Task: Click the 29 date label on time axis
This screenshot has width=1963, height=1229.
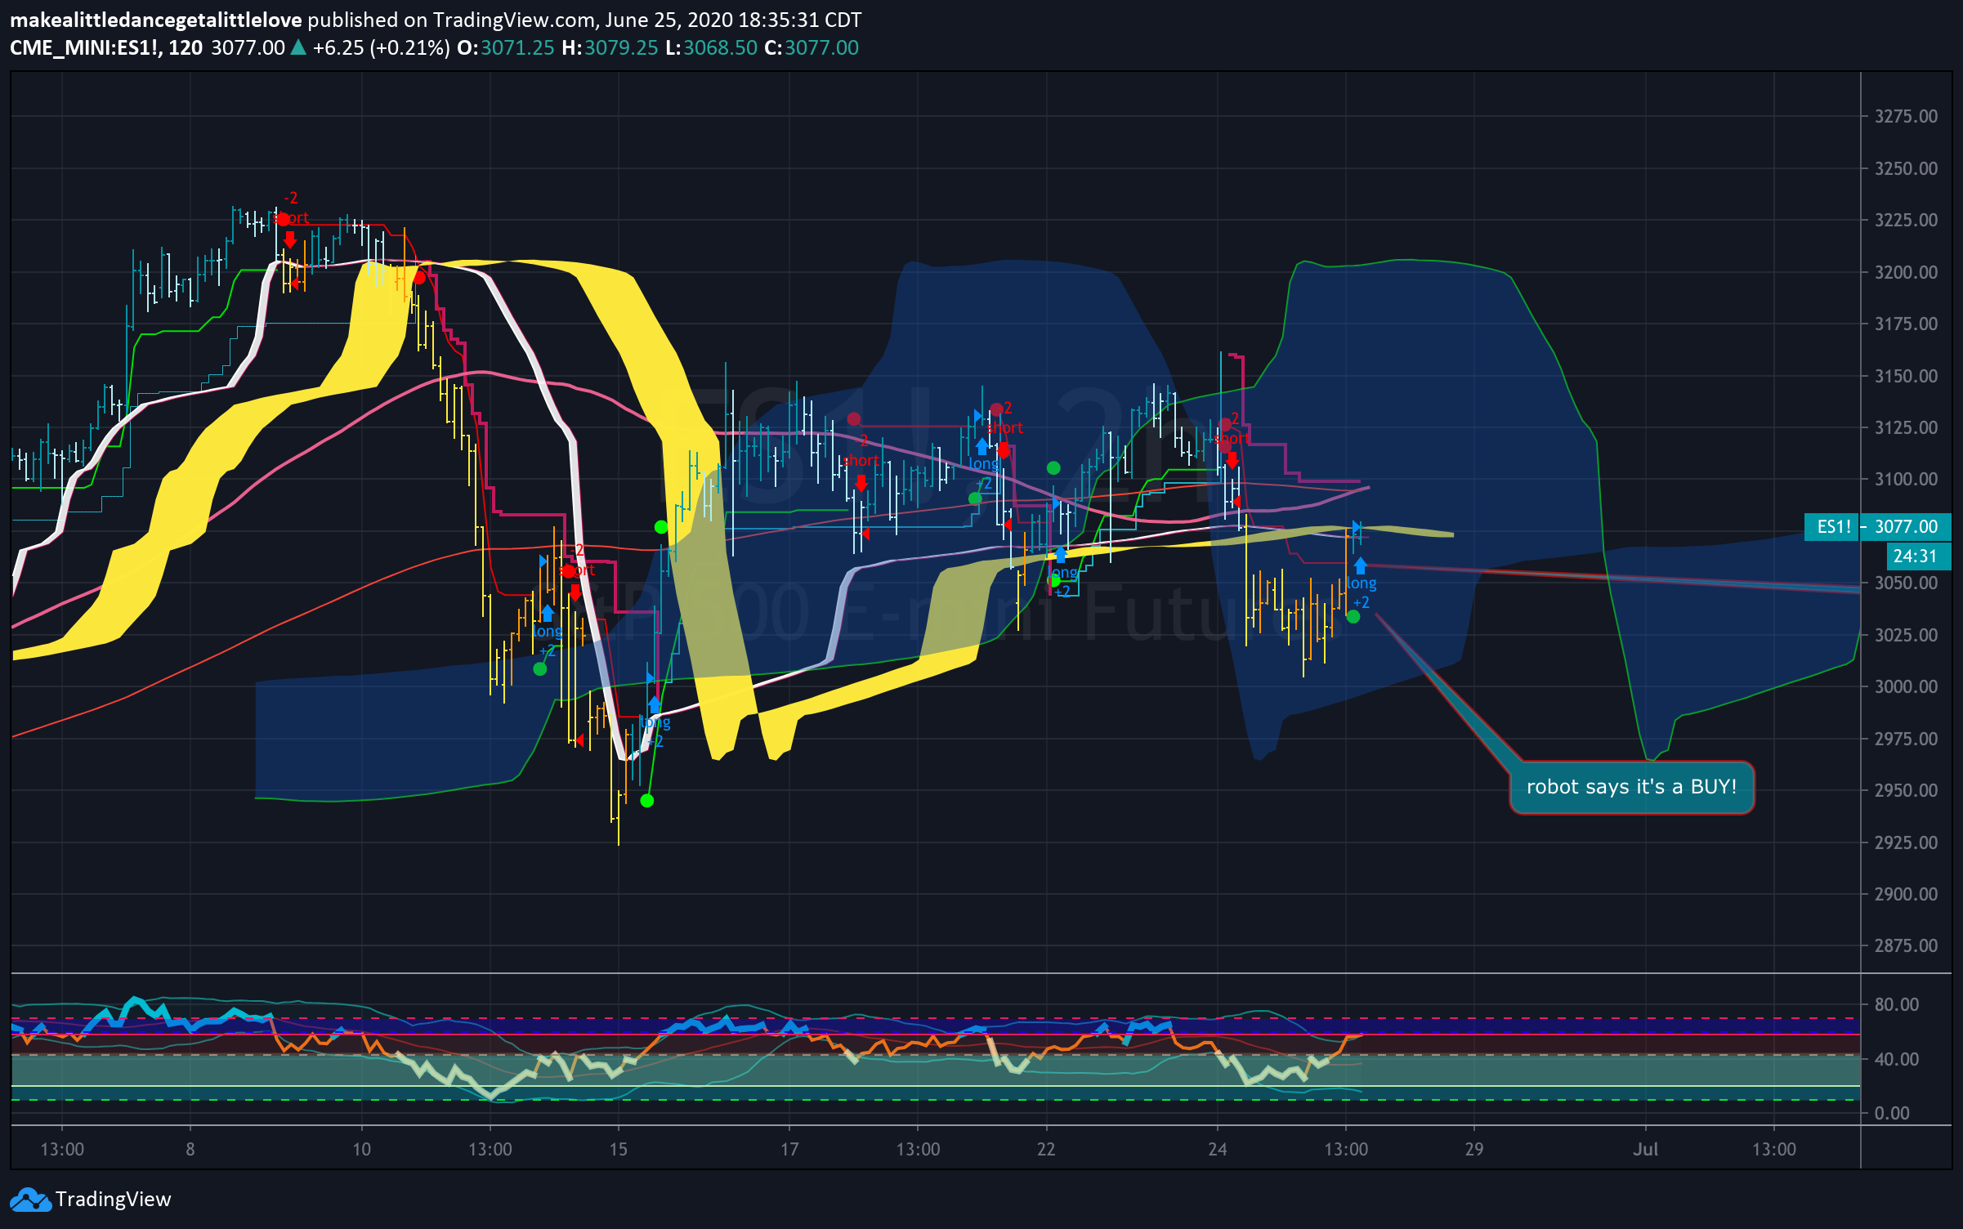Action: [x=1473, y=1149]
